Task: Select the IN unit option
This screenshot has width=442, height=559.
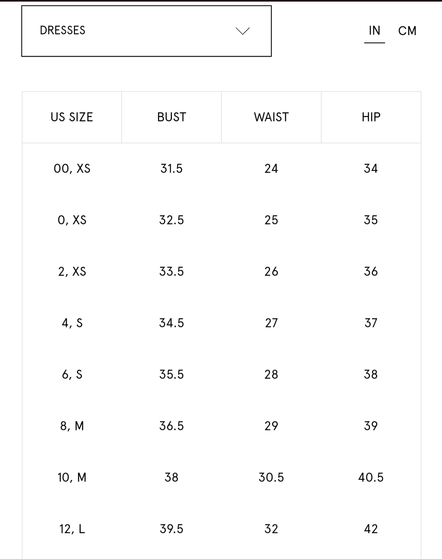Action: pyautogui.click(x=374, y=31)
